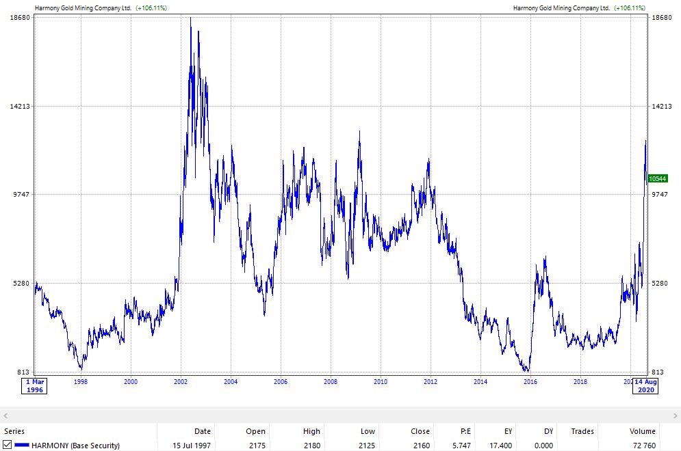Select the HARMONY (Base Security) row label
681x451 pixels.
point(75,446)
